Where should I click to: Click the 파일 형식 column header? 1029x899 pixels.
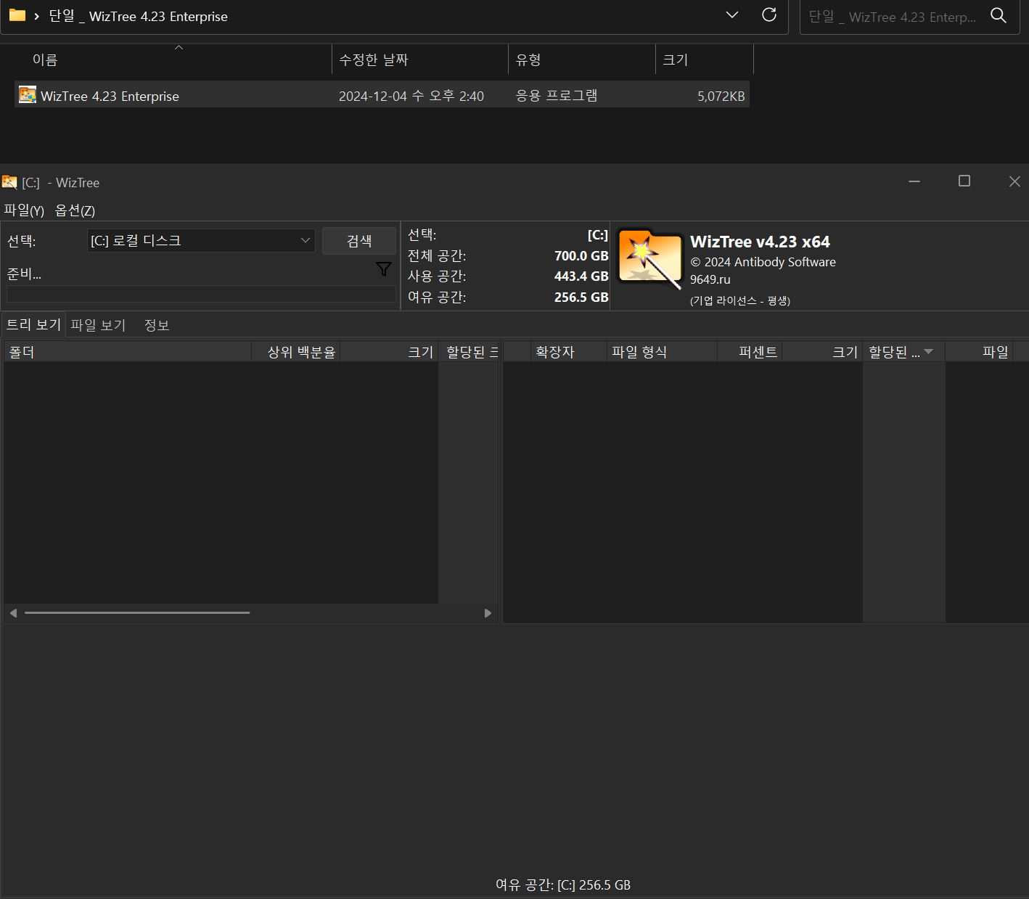[662, 352]
